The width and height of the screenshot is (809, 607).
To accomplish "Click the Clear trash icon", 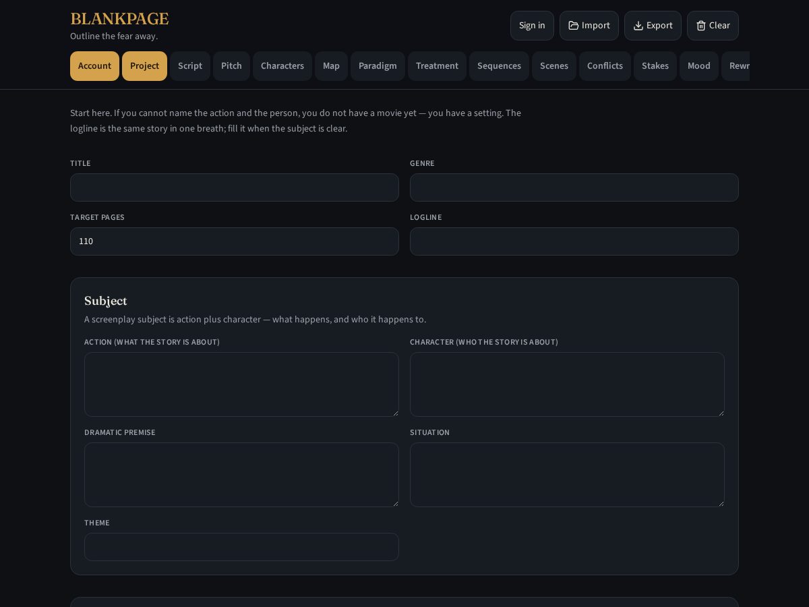I will pyautogui.click(x=701, y=26).
